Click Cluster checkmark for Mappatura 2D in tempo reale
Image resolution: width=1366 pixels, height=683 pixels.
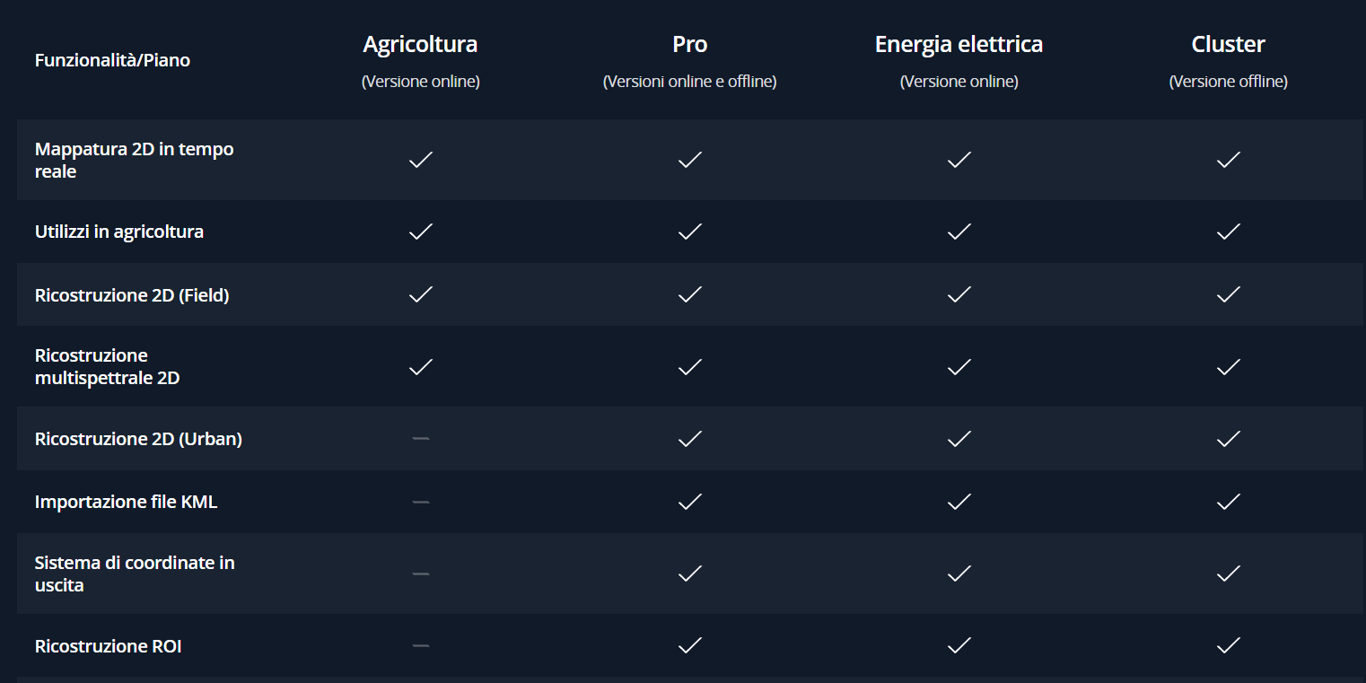1228,160
